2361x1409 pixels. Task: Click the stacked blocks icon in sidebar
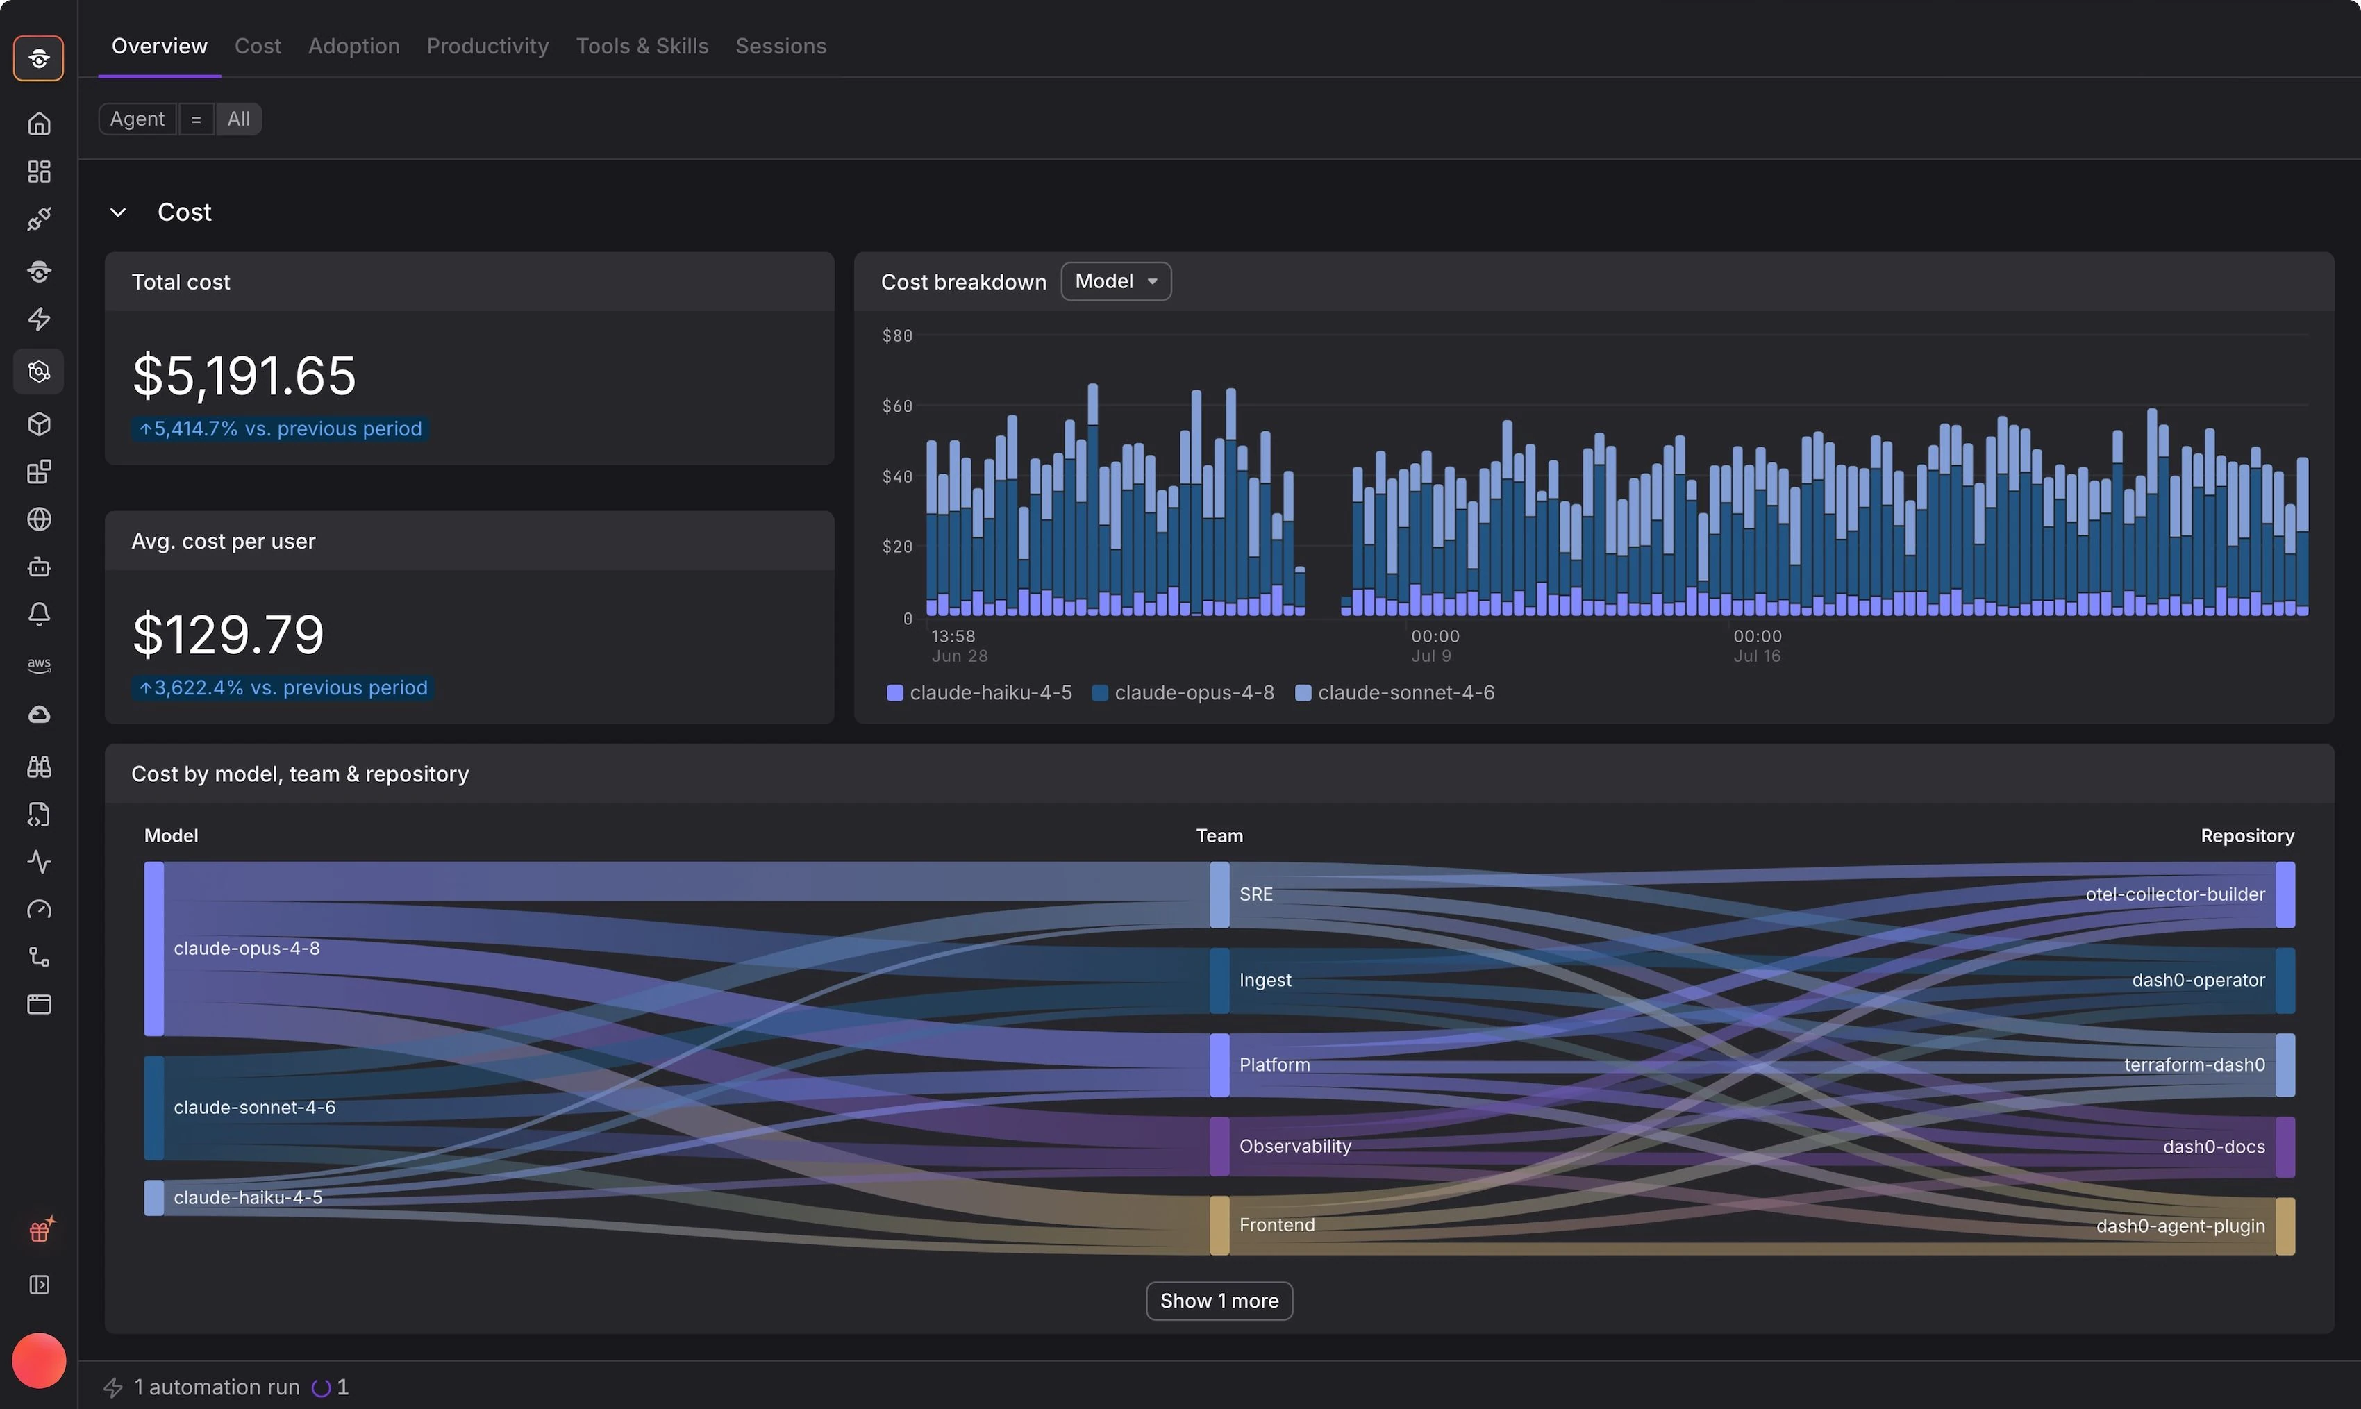39,472
